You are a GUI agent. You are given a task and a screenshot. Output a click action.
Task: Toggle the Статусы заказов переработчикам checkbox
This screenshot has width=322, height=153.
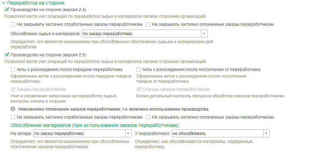point(139,89)
